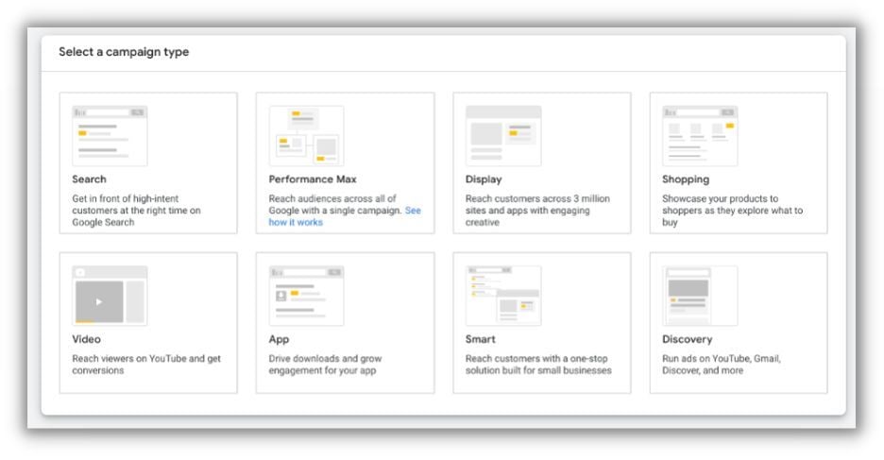Click 'Drive downloads and grow engagement' description
The width and height of the screenshot is (884, 460).
(x=325, y=365)
